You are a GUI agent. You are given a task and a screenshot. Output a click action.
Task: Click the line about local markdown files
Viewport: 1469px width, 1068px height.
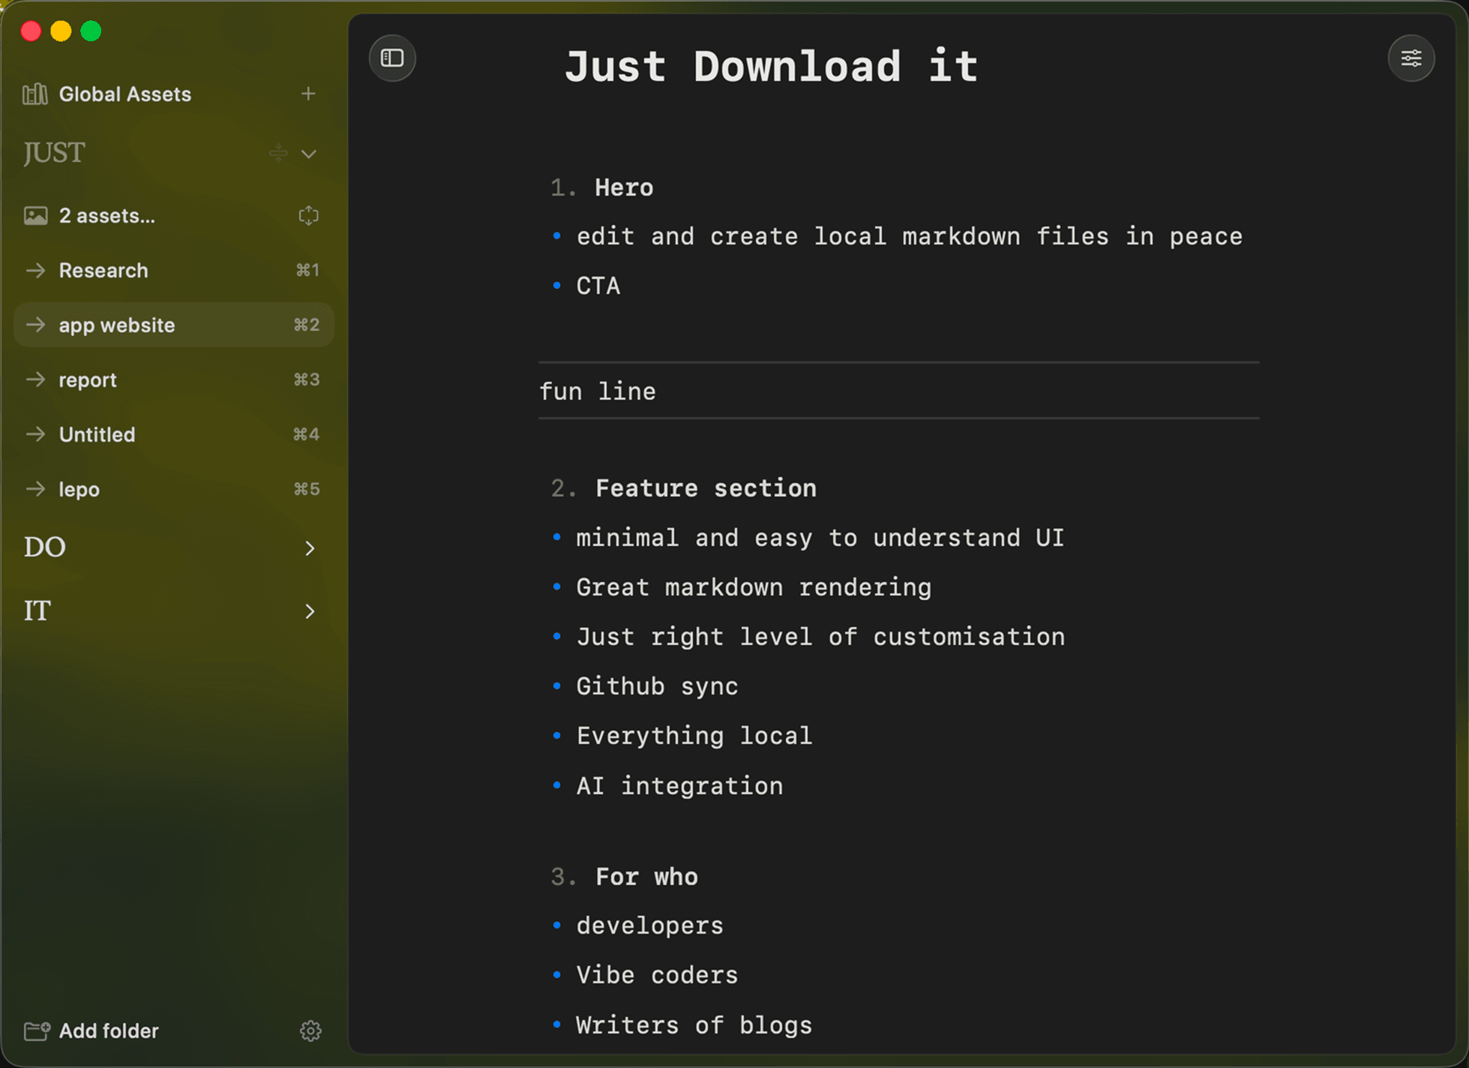(x=910, y=237)
